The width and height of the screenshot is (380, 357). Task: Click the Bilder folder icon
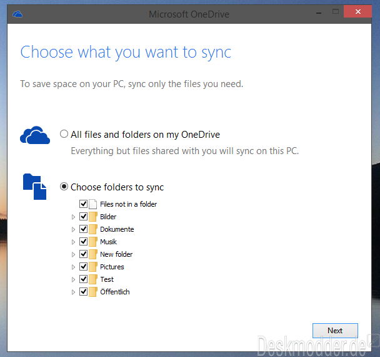(93, 217)
